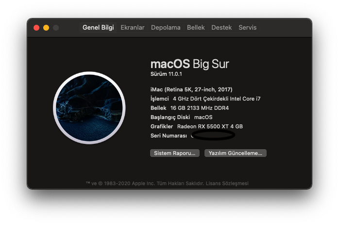Click the Grafikler Radeon RX 5500 XT line
The image size is (339, 225).
point(197,126)
